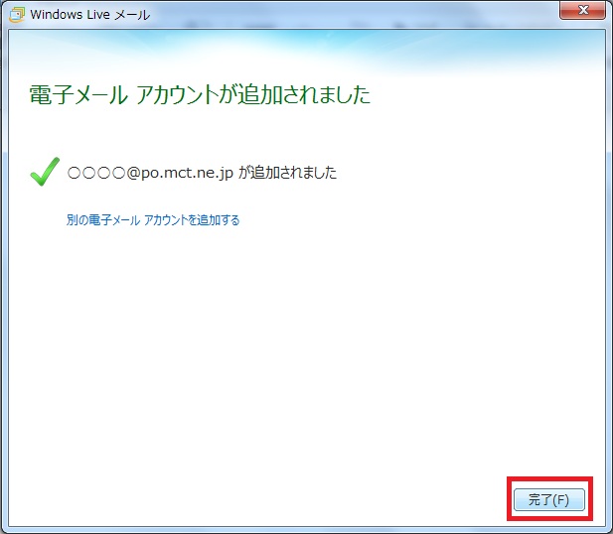Select the ○○○○@po.mct.ne.jp added message text

[202, 173]
